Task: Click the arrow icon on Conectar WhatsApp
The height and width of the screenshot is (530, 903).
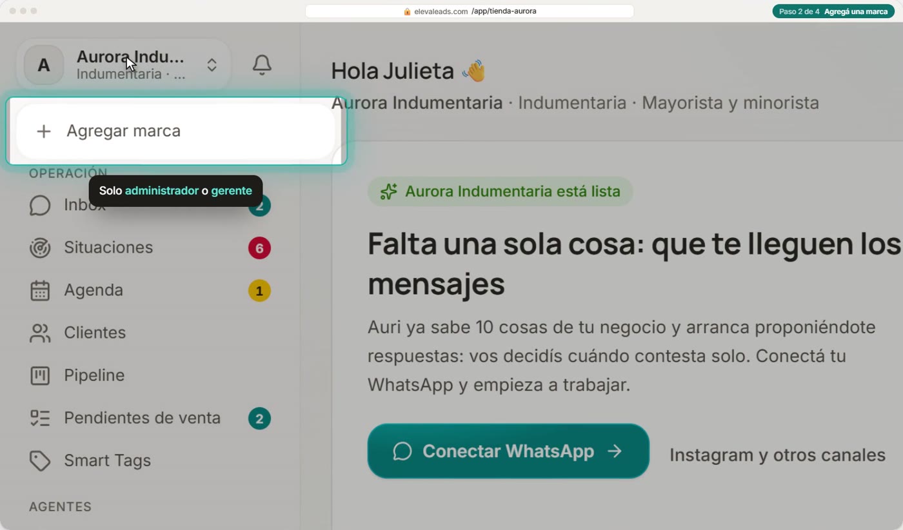Action: [x=615, y=451]
